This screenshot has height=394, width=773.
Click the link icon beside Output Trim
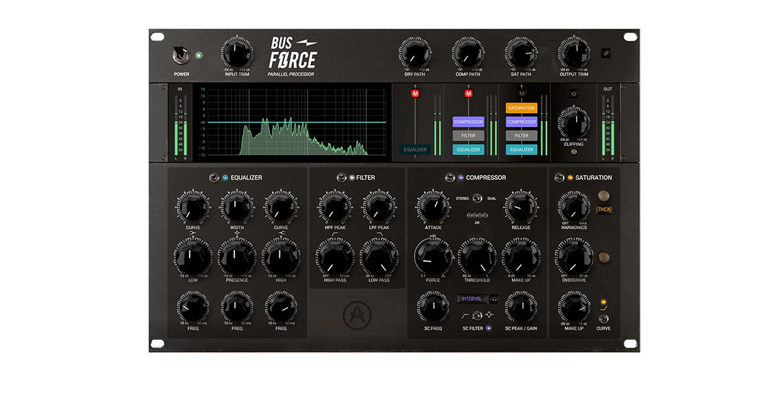click(x=606, y=54)
